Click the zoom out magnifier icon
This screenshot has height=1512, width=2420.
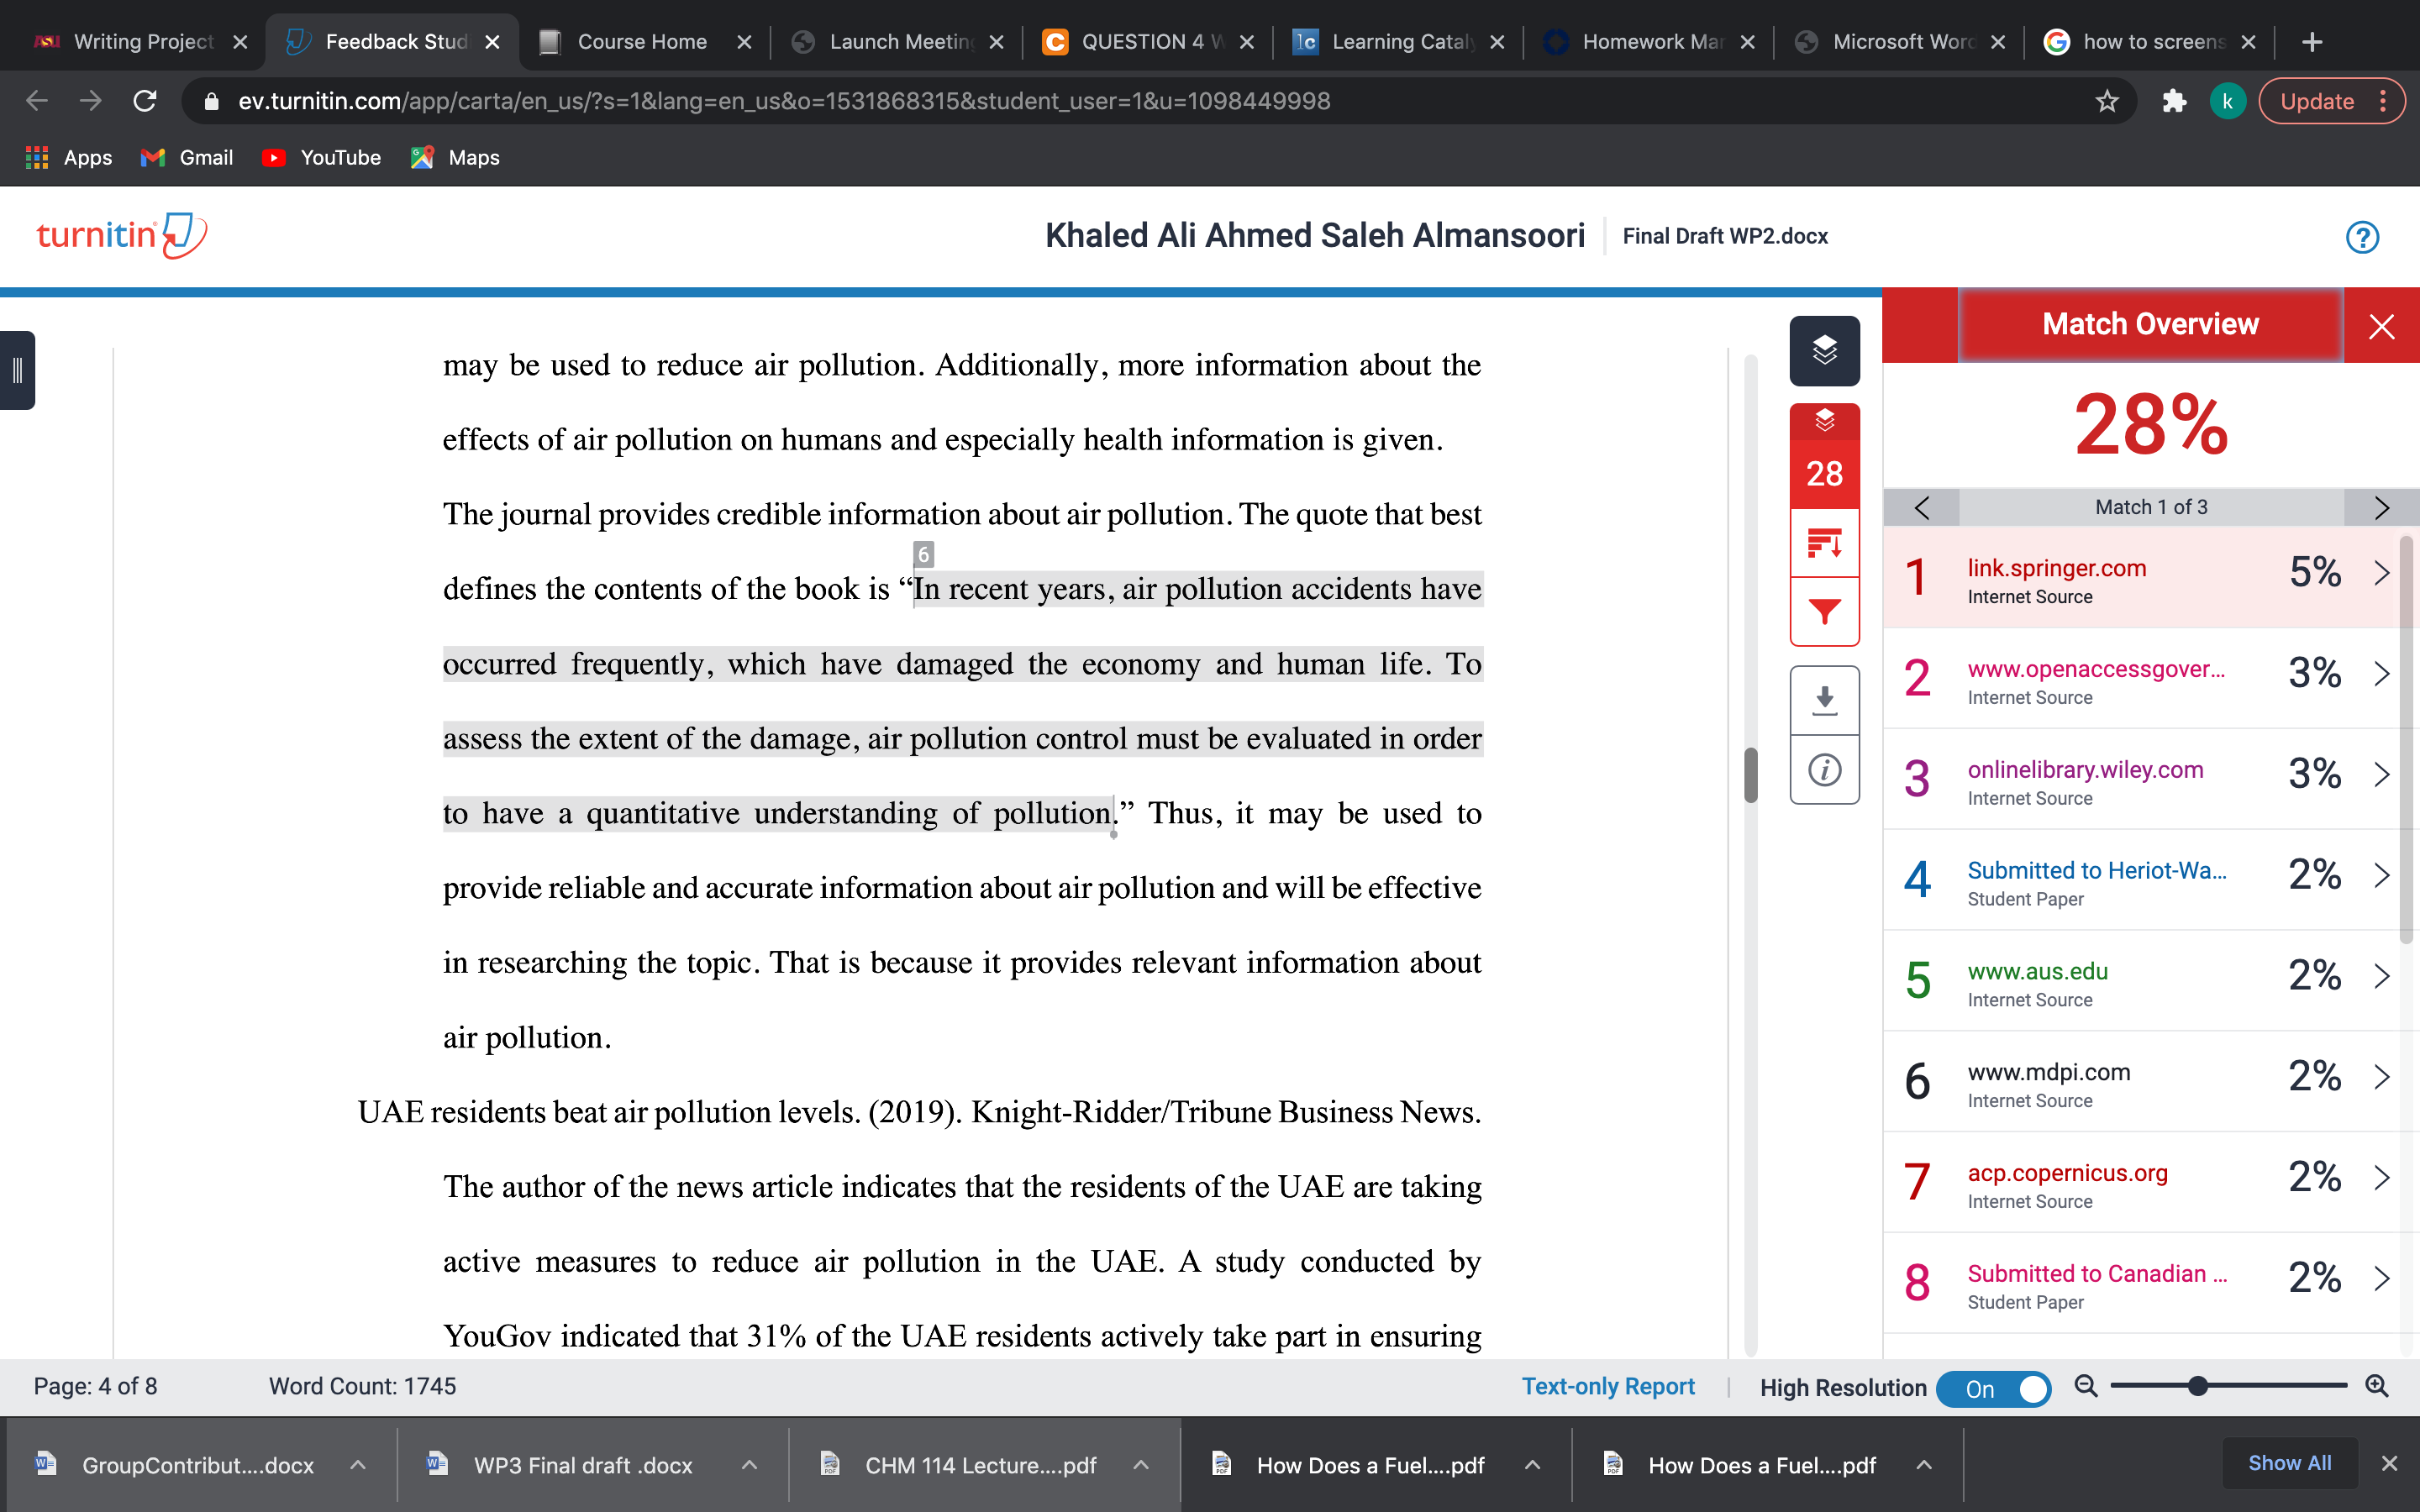pyautogui.click(x=2086, y=1386)
